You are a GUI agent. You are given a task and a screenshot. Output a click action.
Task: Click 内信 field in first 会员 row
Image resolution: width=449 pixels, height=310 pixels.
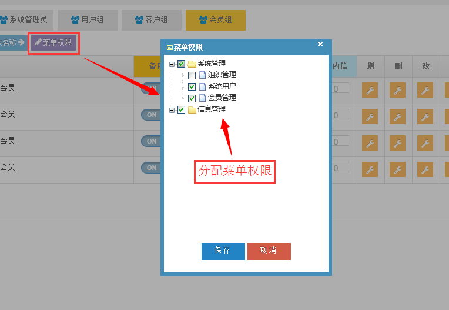(x=340, y=88)
